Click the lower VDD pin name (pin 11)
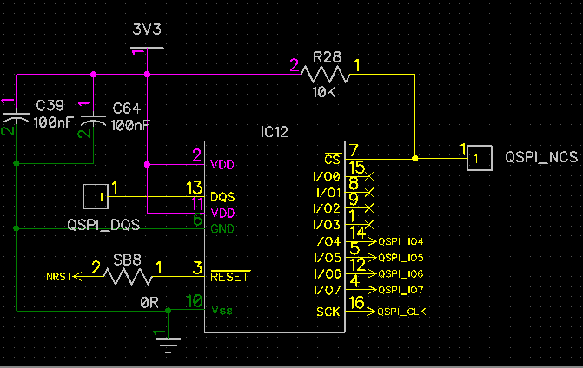 click(222, 214)
